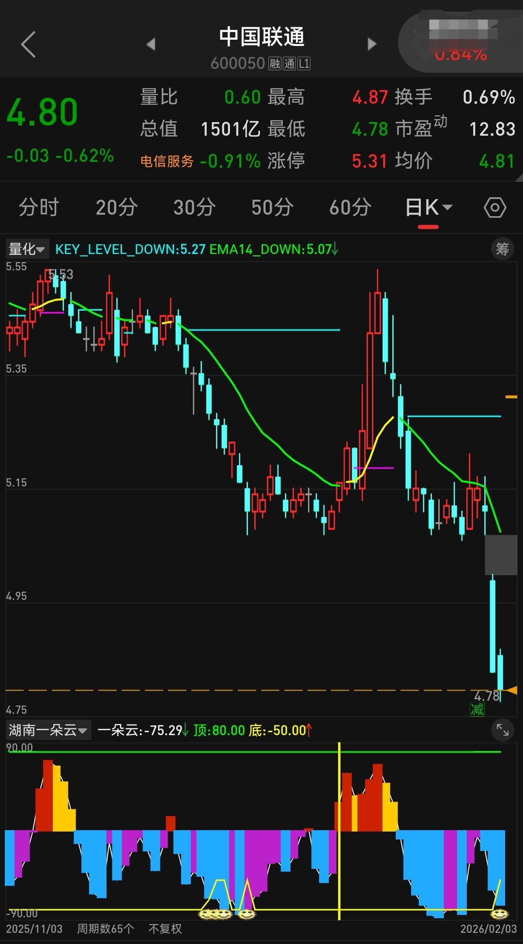Switch to 50分 tab
The image size is (523, 944).
[x=273, y=208]
